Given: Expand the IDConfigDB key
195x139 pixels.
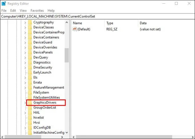Looking at the screenshot, I should point(25,128).
